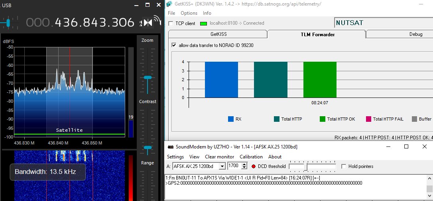Viewport: 433px width, 201px height.
Task: Select the TLM Forwarder tab
Action: pos(317,35)
